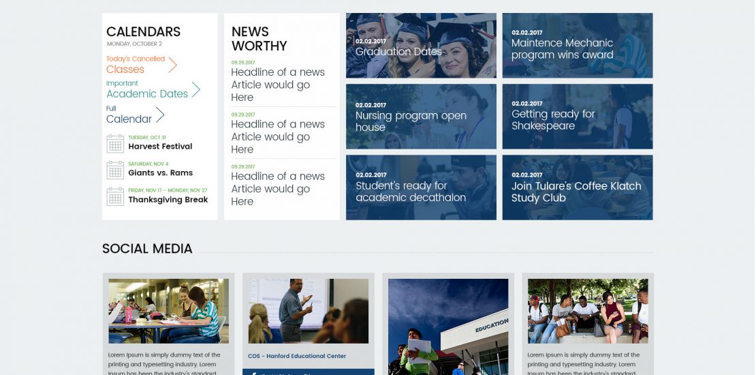
Task: Click the teal arrow next to Academic Dates
Action: coord(195,90)
